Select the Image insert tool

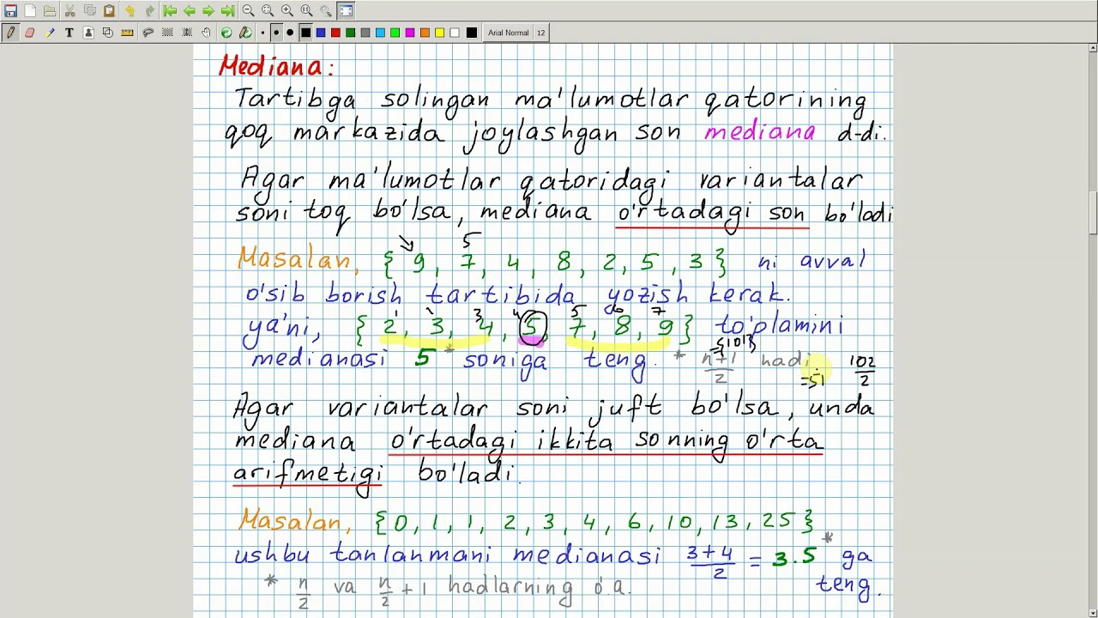(88, 33)
